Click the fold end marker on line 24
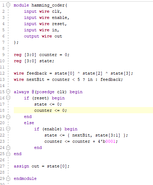The height and width of the screenshot is (185, 153). pos(8,147)
